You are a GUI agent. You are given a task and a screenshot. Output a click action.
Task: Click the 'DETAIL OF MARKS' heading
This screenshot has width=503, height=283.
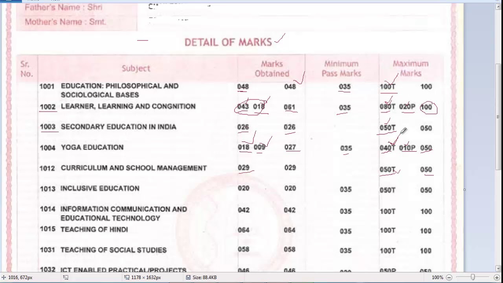click(228, 42)
